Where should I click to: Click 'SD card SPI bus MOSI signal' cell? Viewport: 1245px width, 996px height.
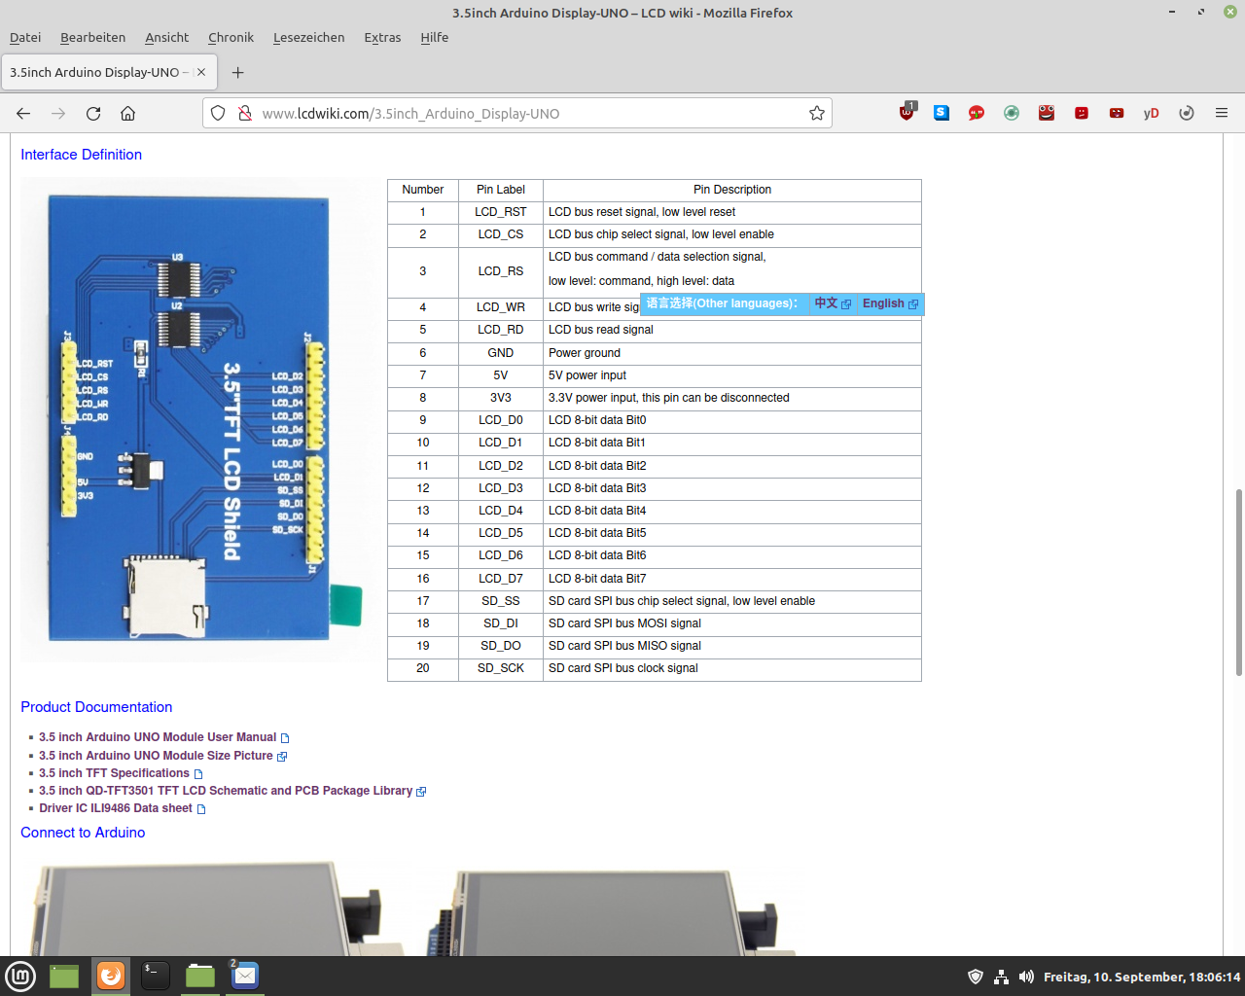pyautogui.click(x=731, y=623)
